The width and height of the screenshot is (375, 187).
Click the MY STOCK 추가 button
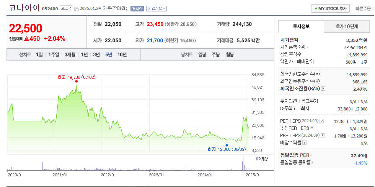(x=330, y=8)
